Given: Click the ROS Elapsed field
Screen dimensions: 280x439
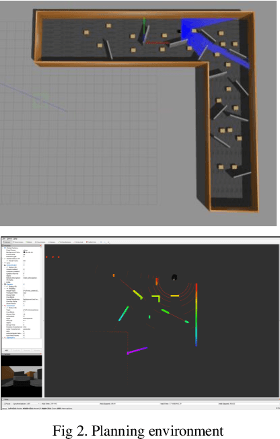Looking at the screenshot, I should [x=135, y=403].
